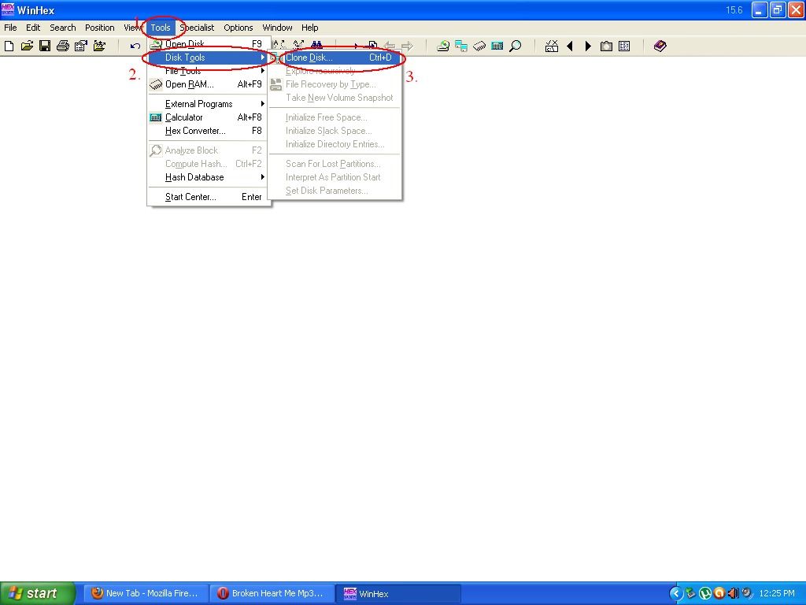Click the magnifier Analyze toolbar icon

(515, 46)
